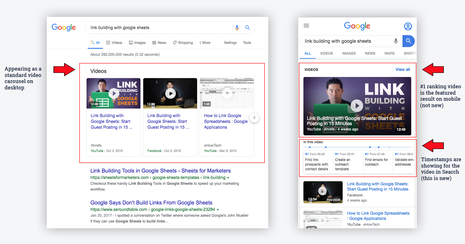Viewport: 465px width, 244px height.
Task: Click the desktop microphone voice search icon
Action: (x=237, y=28)
